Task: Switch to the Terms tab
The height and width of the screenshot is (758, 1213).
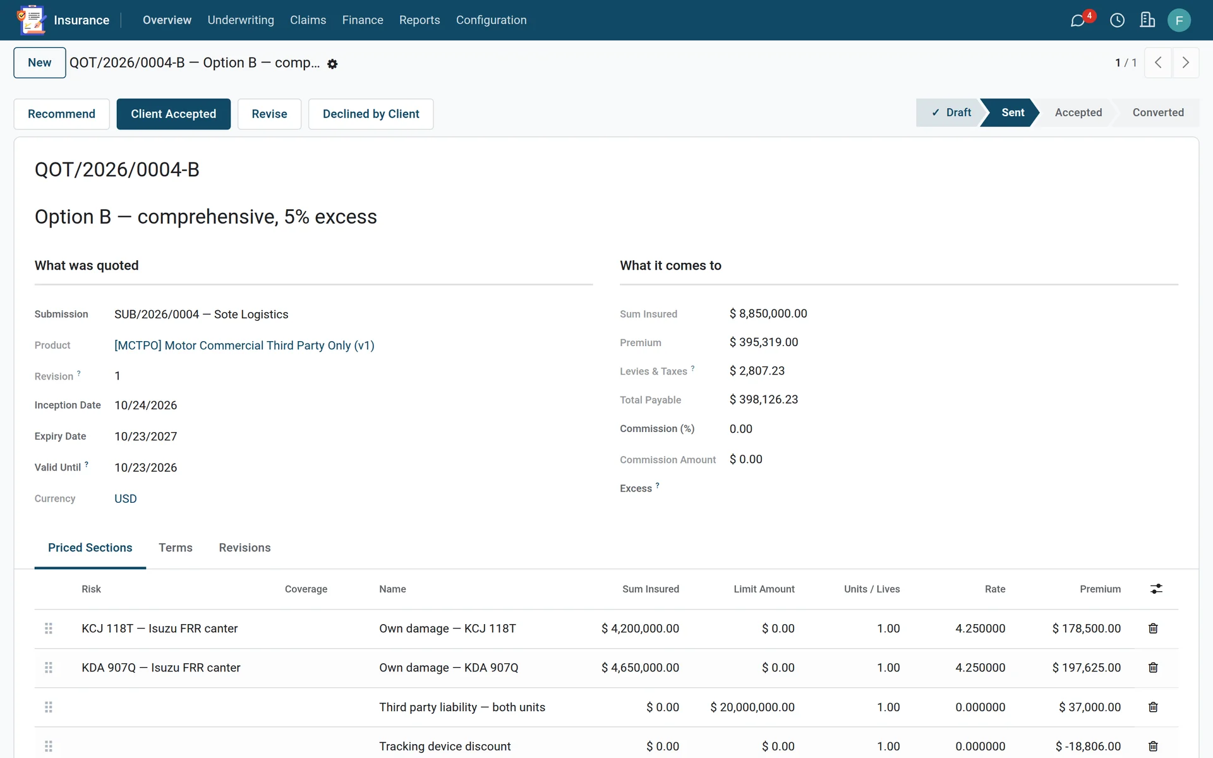Action: 176,548
